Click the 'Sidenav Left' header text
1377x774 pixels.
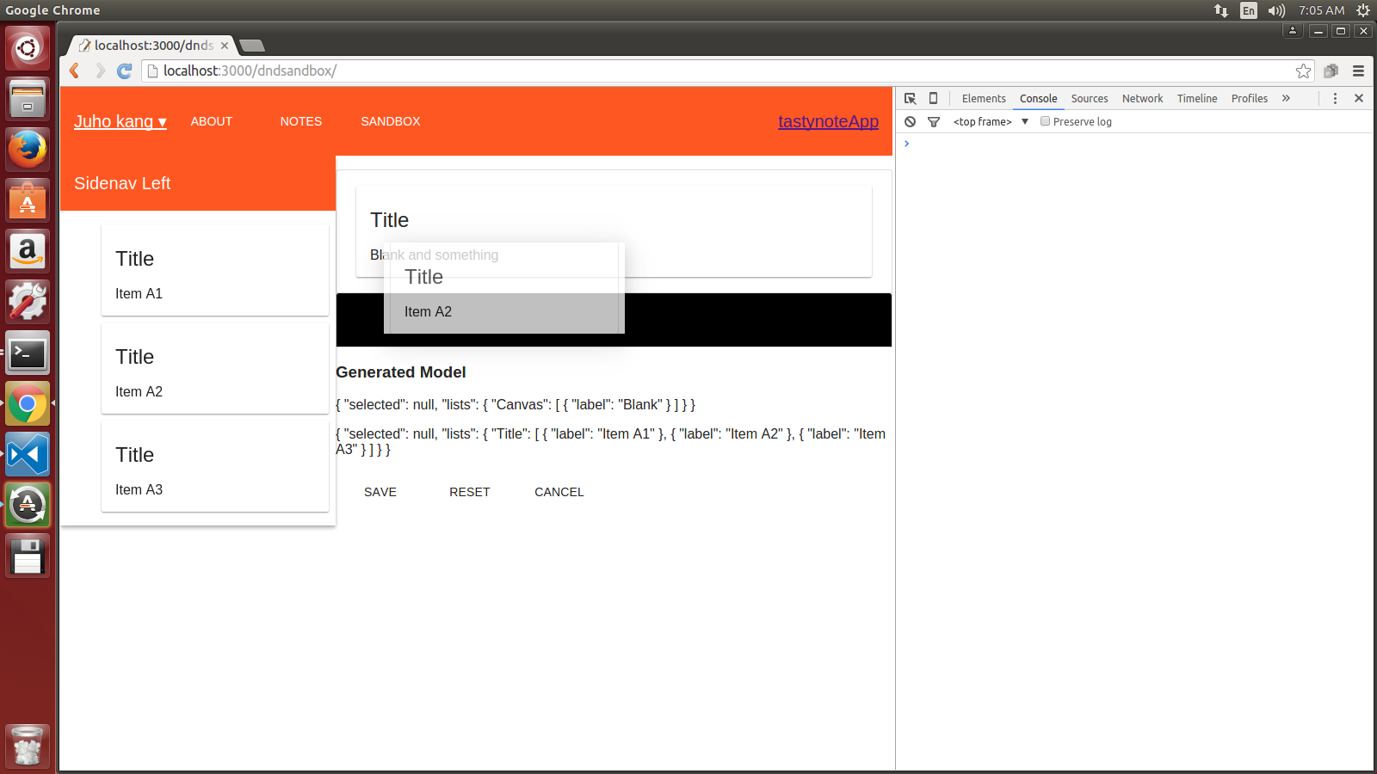pos(122,183)
